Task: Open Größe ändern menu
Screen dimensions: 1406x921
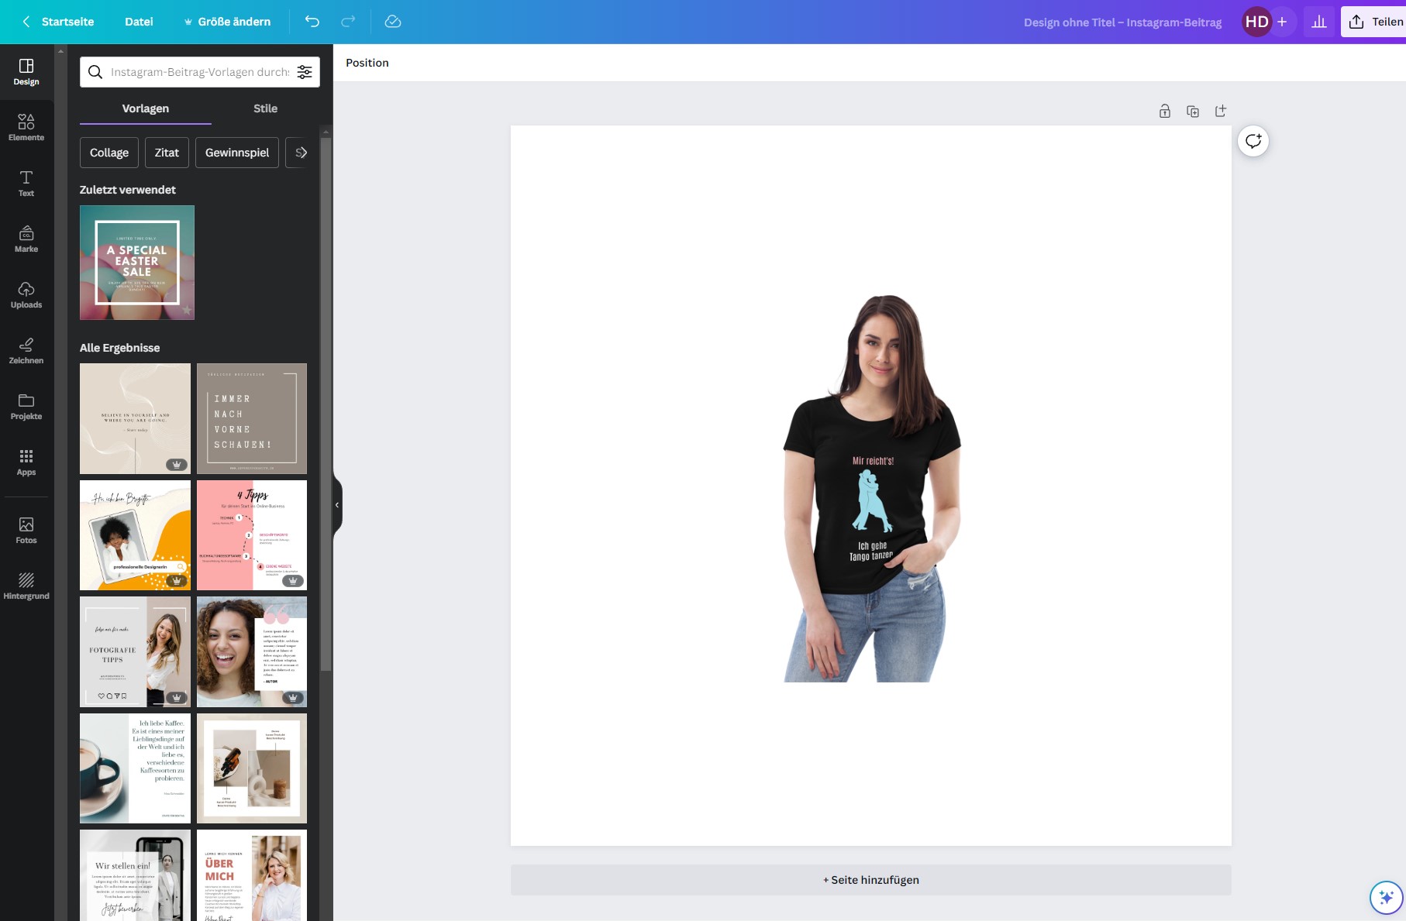Action: coord(227,22)
